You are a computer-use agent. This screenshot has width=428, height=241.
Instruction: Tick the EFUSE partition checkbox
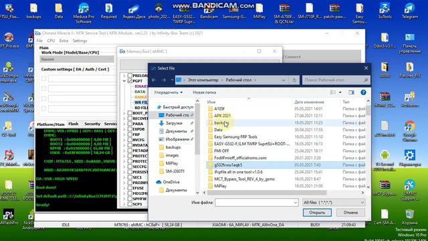click(x=130, y=188)
